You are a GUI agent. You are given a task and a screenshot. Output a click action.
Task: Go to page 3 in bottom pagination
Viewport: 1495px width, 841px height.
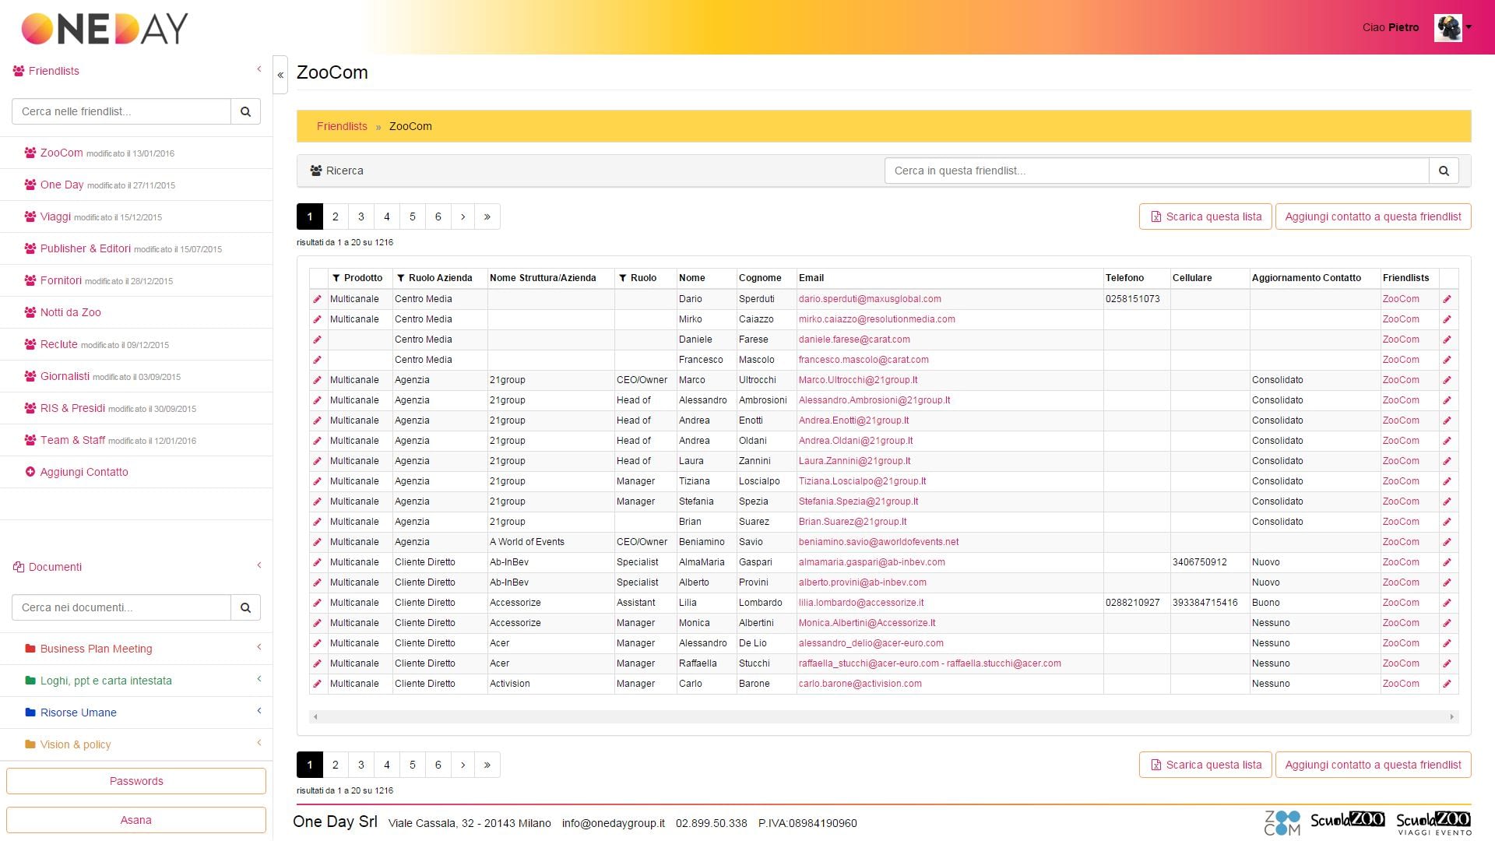coord(361,765)
